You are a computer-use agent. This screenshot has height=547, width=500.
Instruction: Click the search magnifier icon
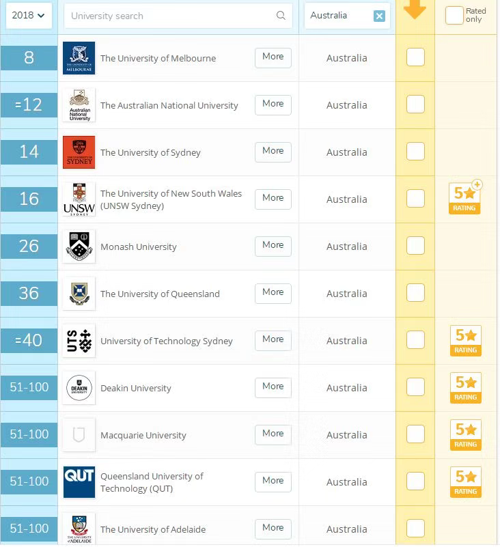point(281,16)
